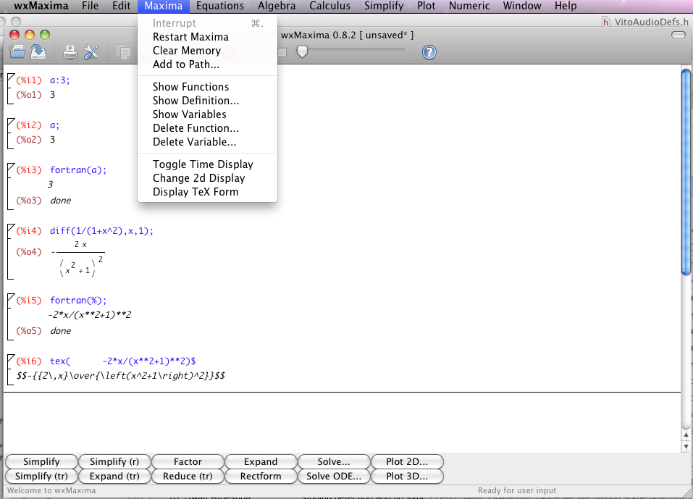Image resolution: width=693 pixels, height=499 pixels.
Task: Click the scrollbar down arrow
Action: (686, 446)
